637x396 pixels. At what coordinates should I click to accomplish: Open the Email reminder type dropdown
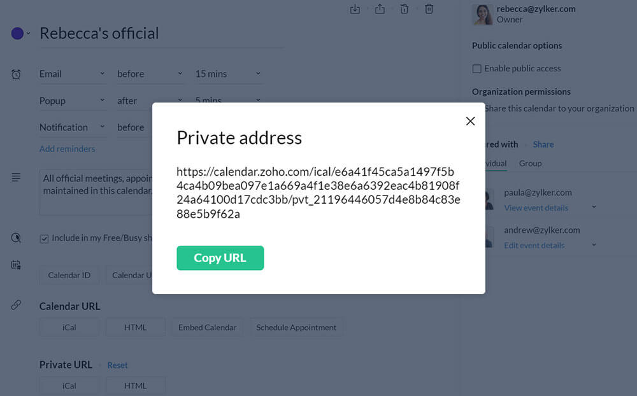click(x=72, y=74)
